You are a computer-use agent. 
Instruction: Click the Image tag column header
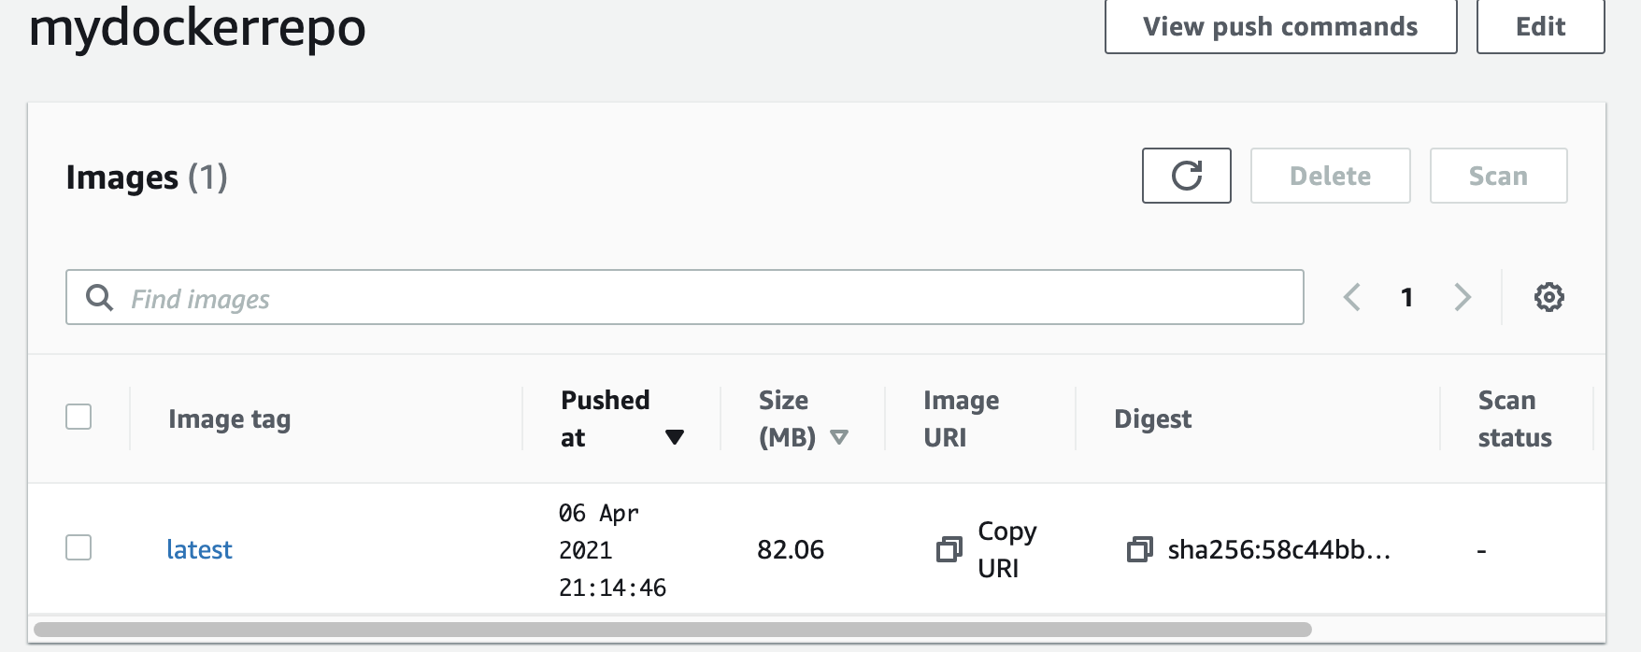[229, 419]
